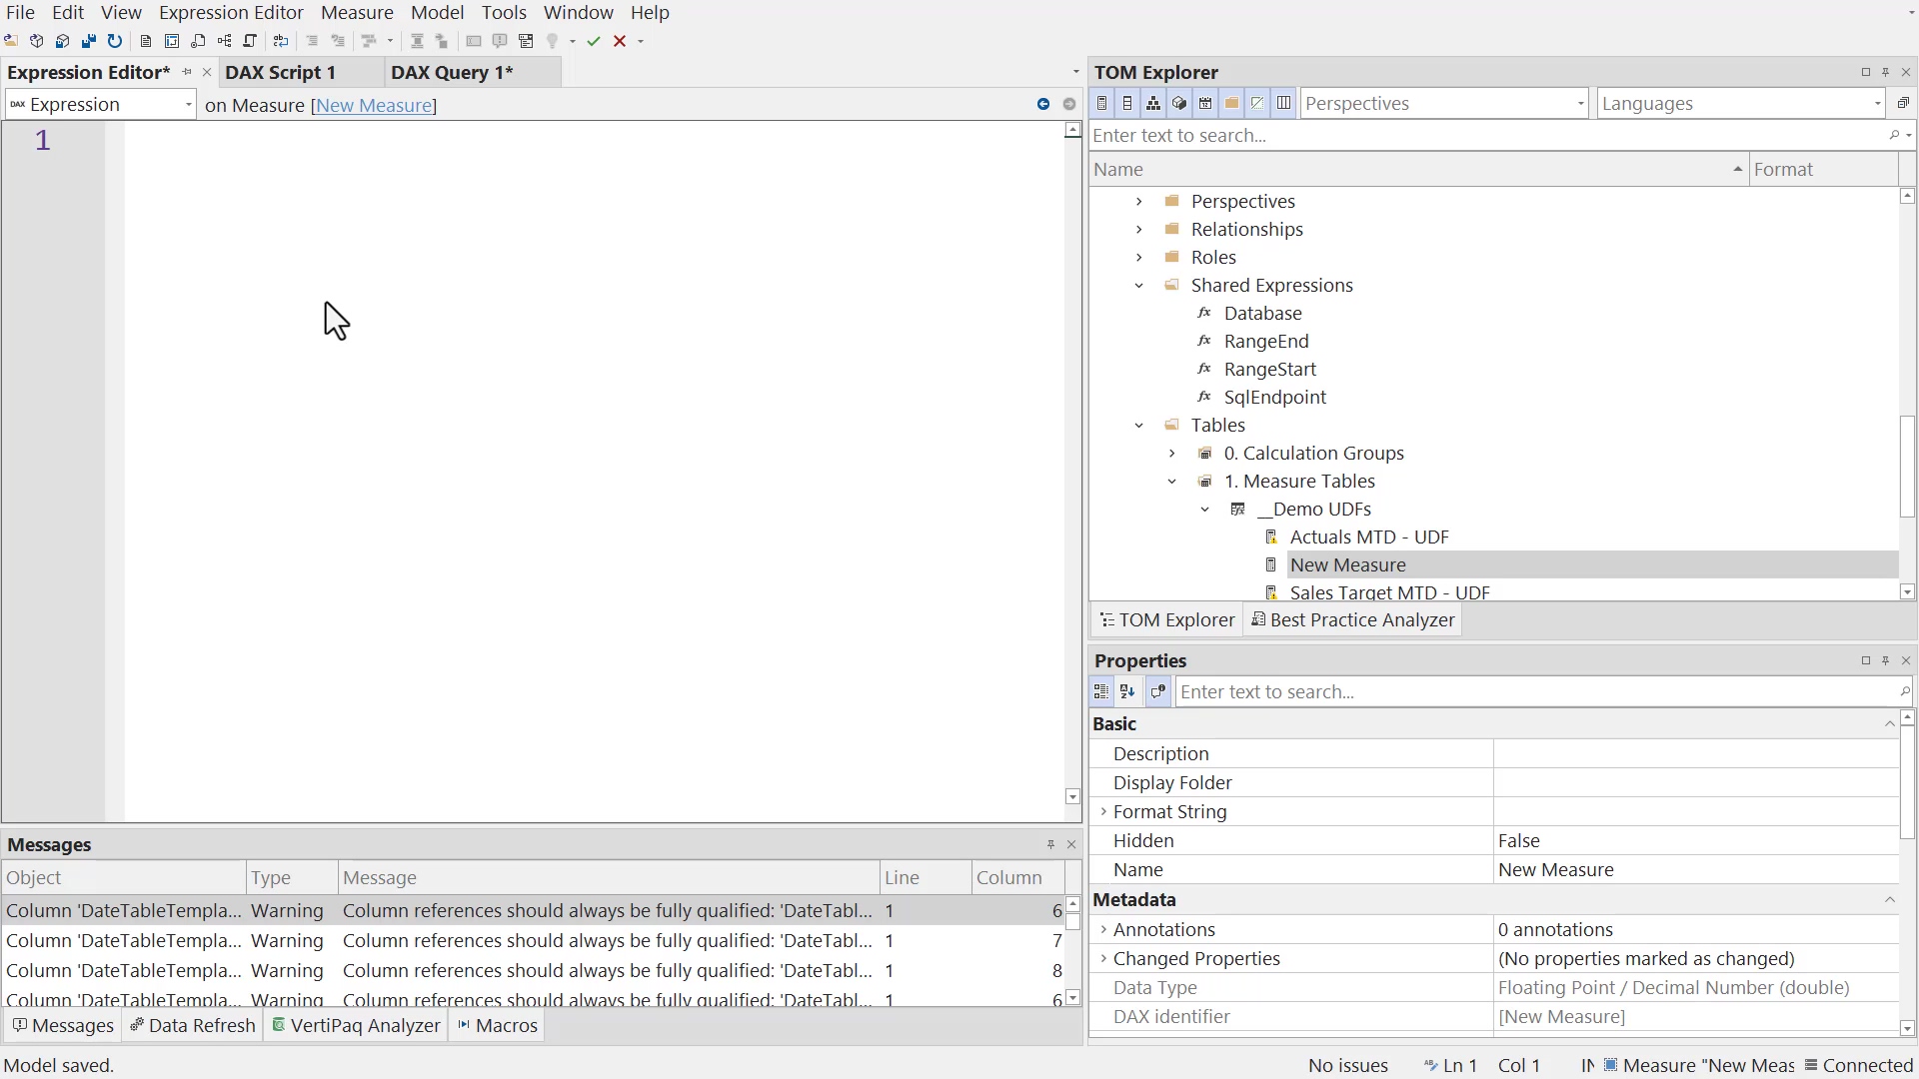Click the open model file icon
The width and height of the screenshot is (1919, 1079).
point(11,41)
